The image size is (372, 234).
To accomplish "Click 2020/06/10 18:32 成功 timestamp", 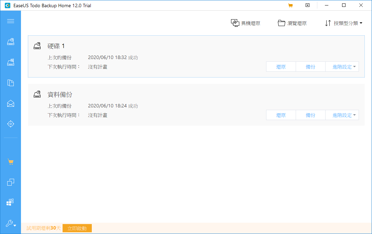I will [113, 58].
